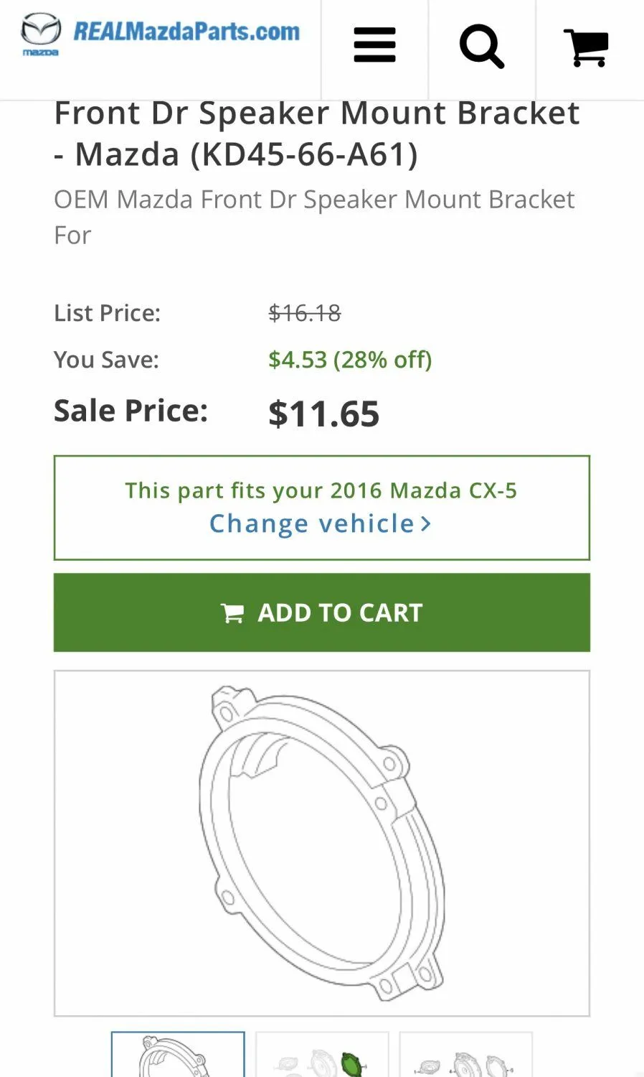
Task: Click the struck-through $16.18 list price
Action: coord(304,313)
